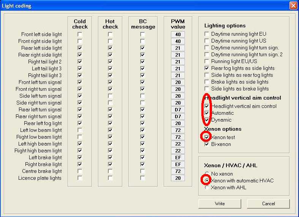Enable BC message for Side right turn signal
The width and height of the screenshot is (299, 217).
tap(142, 103)
